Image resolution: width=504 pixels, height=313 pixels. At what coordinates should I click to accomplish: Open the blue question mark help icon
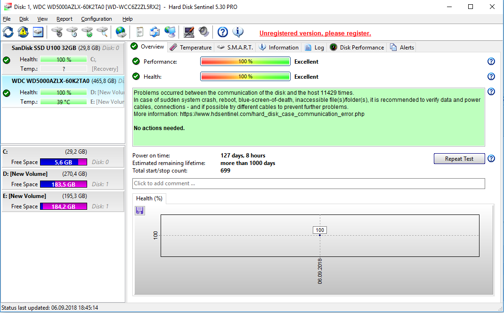point(222,32)
